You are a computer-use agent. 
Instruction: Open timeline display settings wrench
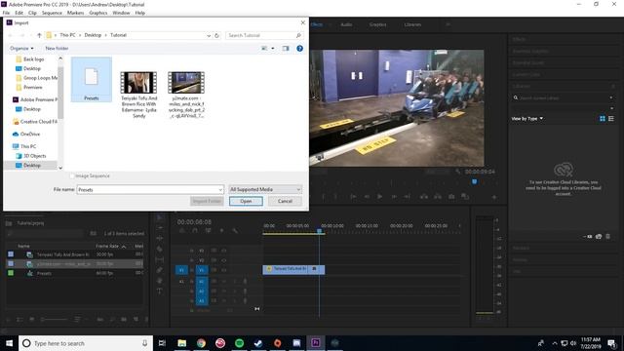[x=235, y=230]
